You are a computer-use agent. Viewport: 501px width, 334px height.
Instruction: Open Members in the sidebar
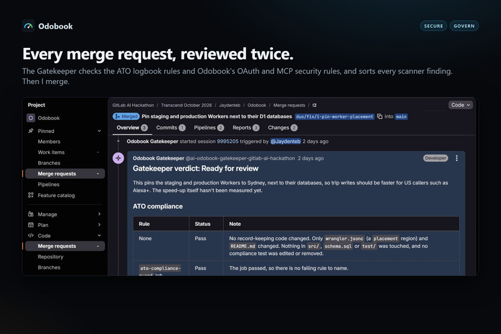49,142
